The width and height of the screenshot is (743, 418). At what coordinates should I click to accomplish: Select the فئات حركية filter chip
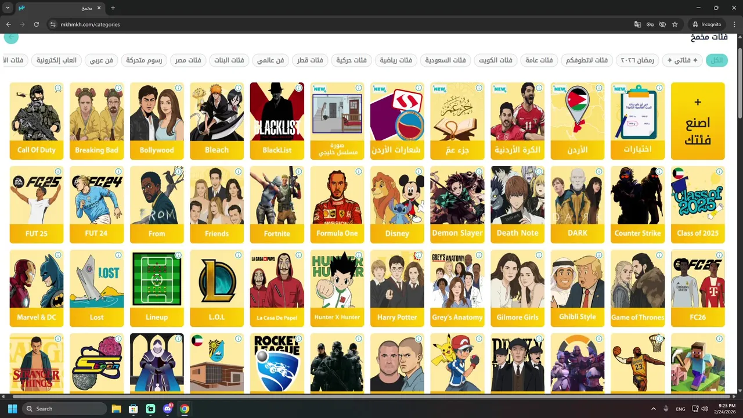pos(351,60)
